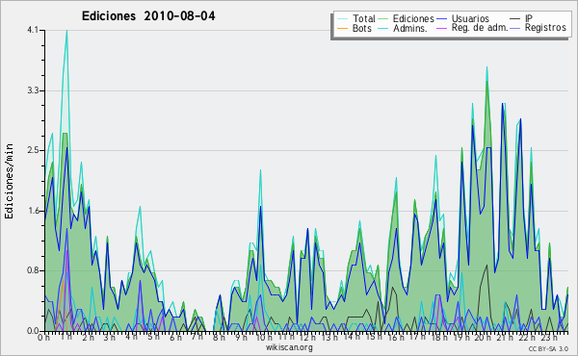Image resolution: width=578 pixels, height=356 pixels.
Task: Click the '20 h' x-axis label
Action: (x=483, y=337)
